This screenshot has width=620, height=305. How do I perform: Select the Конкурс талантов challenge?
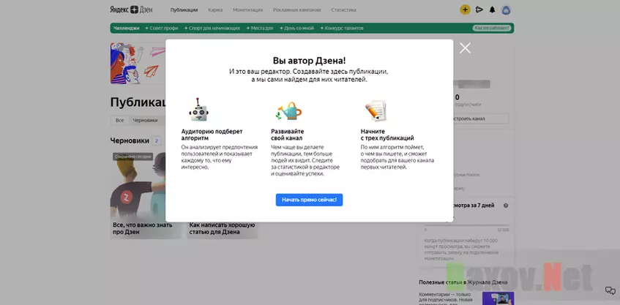(x=342, y=28)
